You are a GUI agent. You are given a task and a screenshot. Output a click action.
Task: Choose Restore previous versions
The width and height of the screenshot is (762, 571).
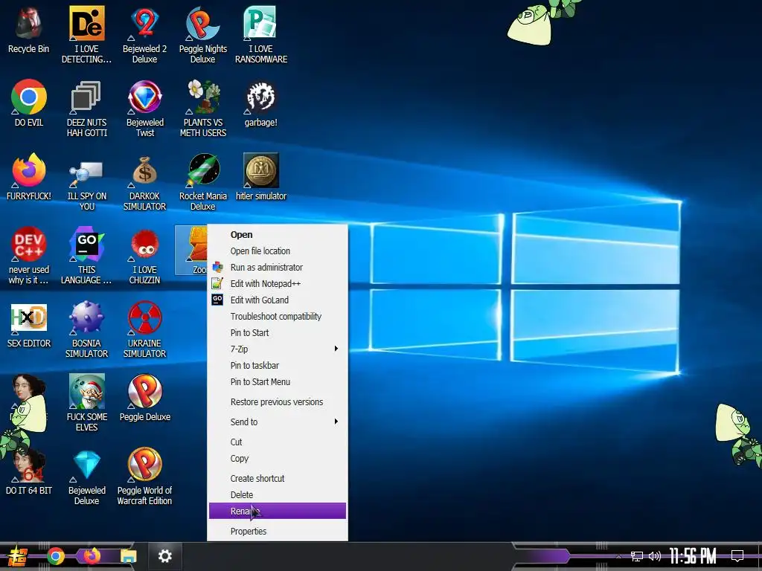pos(278,402)
